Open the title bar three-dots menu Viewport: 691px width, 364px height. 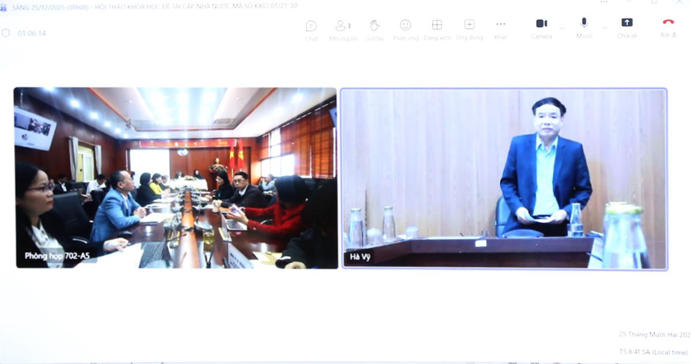pos(604,2)
